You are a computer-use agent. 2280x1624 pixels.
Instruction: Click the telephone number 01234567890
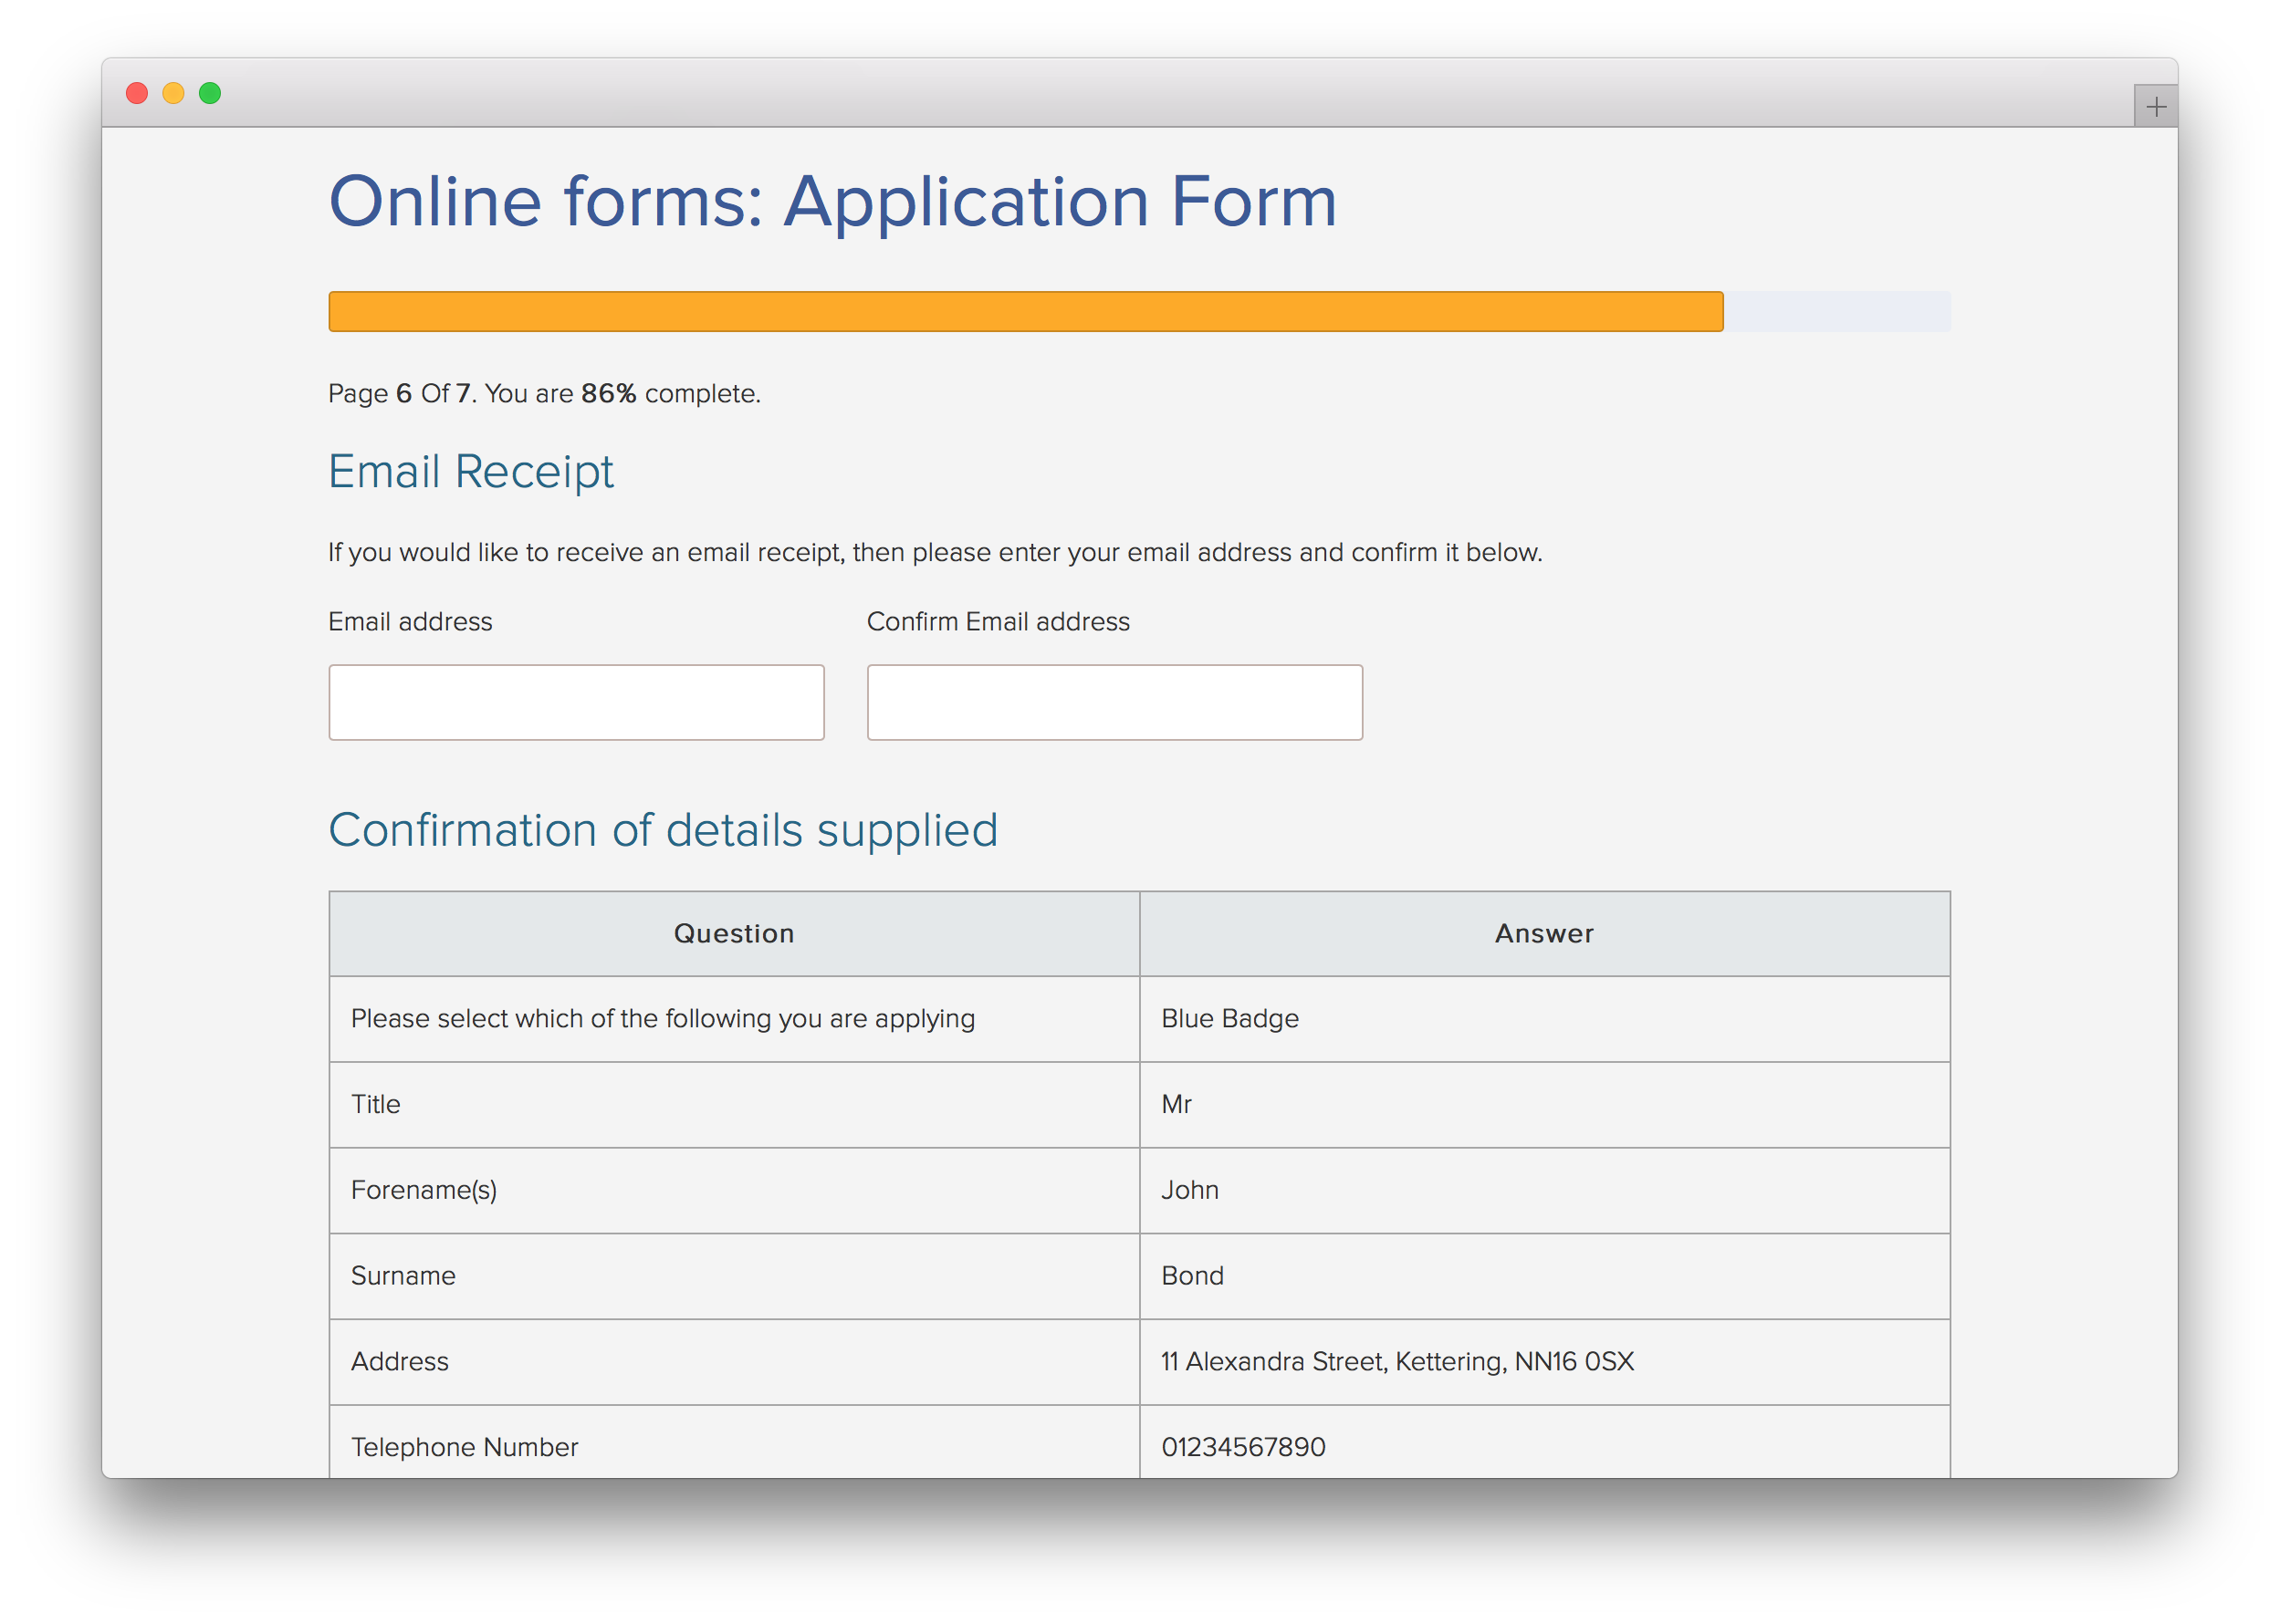pos(1242,1447)
